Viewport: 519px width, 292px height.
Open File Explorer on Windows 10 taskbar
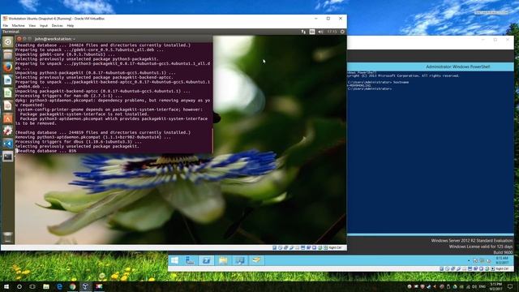coord(46,286)
